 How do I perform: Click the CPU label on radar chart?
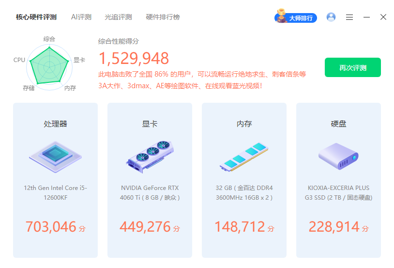point(19,60)
